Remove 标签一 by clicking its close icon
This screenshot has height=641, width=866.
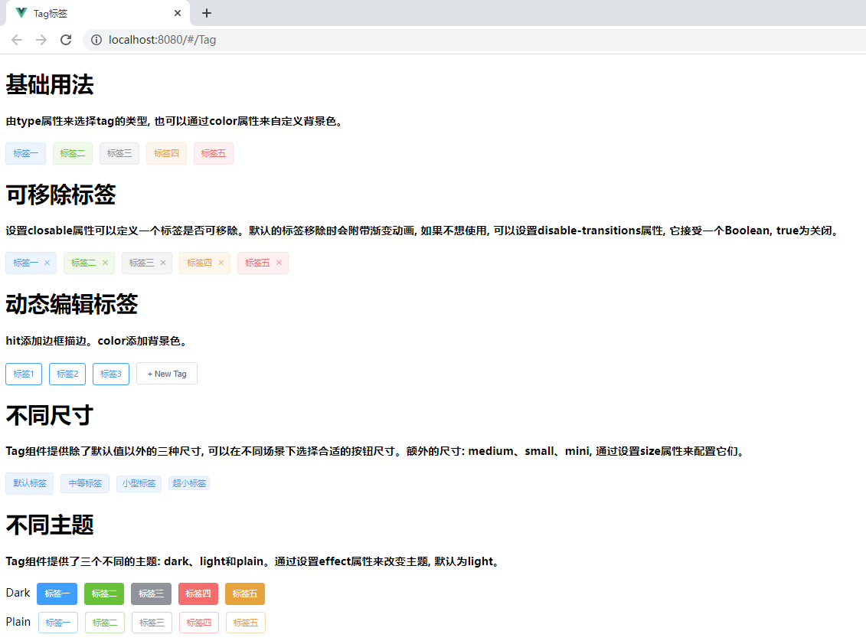coord(48,262)
